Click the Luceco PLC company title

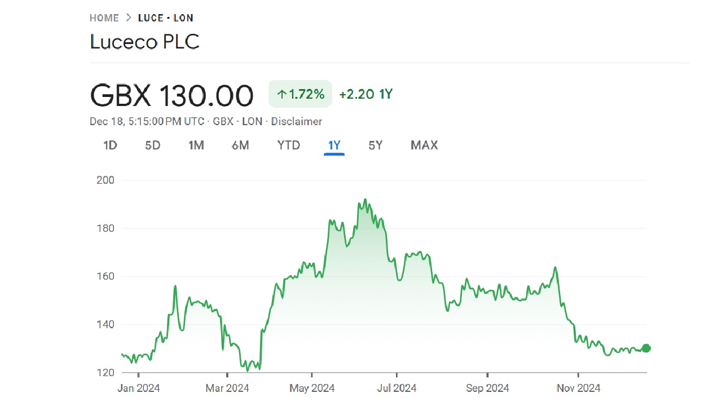(x=144, y=42)
